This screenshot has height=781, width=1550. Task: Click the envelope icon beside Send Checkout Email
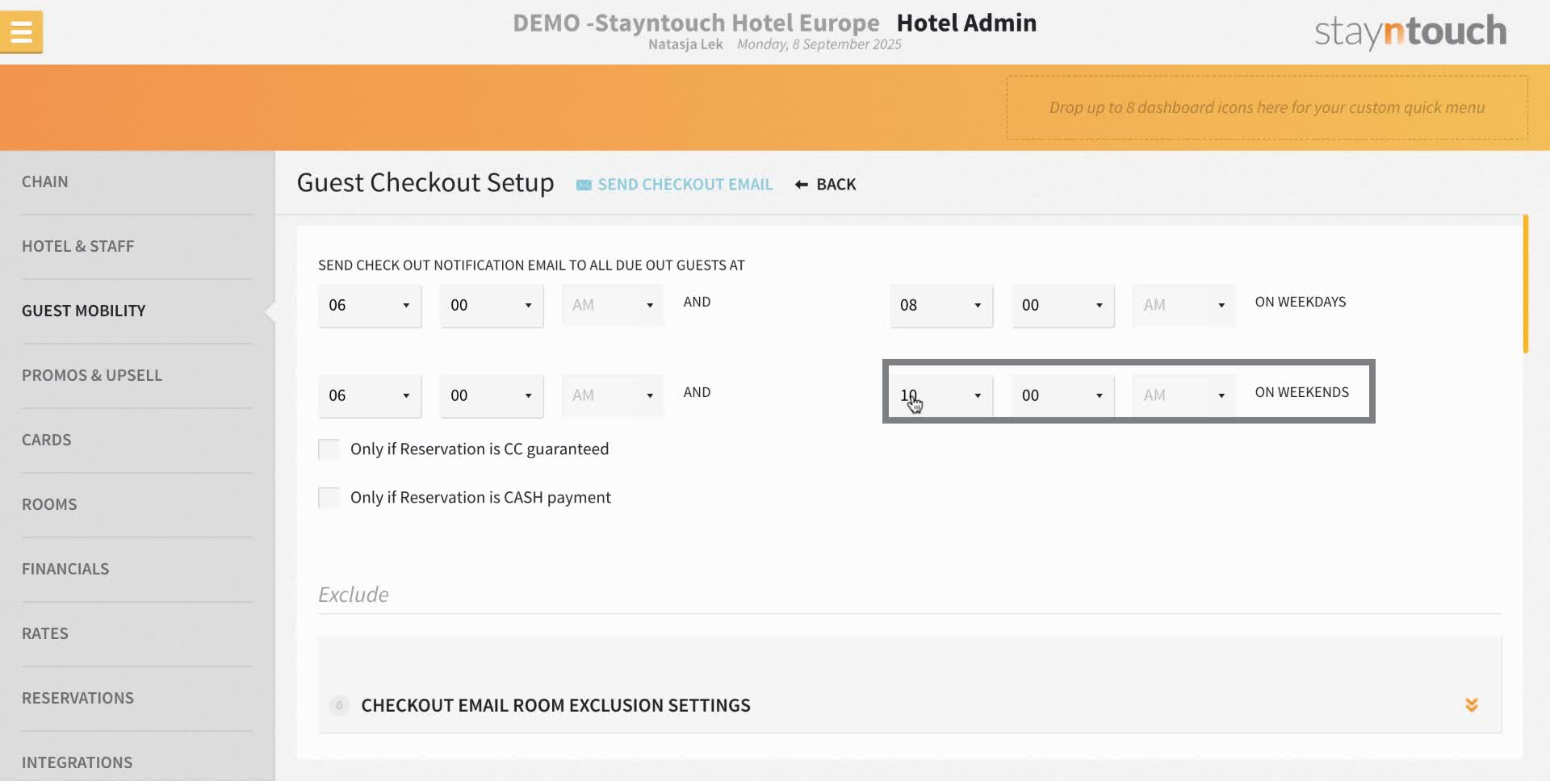[584, 184]
